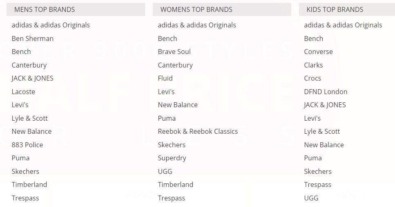Open DFND London kids brand
The height and width of the screenshot is (207, 395).
pos(326,92)
